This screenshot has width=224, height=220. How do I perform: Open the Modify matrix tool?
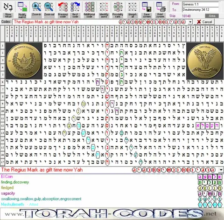22,7
